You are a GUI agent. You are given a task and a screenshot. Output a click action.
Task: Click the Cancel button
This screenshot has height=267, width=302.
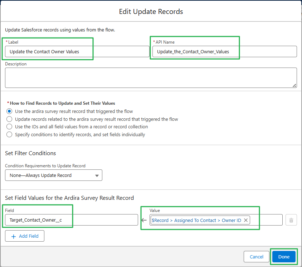pyautogui.click(x=256, y=257)
